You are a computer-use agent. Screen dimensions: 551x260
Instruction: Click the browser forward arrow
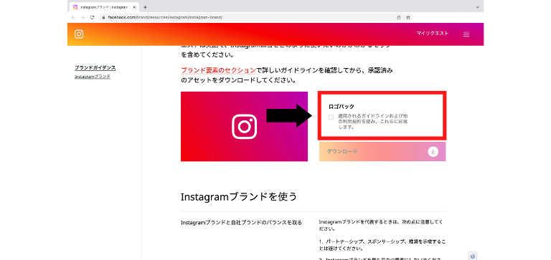pos(83,17)
